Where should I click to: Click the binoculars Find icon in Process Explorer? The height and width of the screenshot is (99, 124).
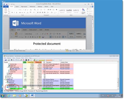pyautogui.click(x=26, y=60)
